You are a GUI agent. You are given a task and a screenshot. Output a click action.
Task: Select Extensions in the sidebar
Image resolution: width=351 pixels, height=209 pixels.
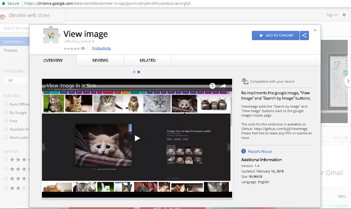pos(15,41)
